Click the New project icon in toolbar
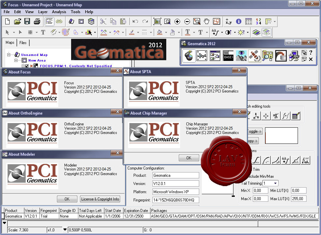321x235 pixels. pyautogui.click(x=7, y=21)
